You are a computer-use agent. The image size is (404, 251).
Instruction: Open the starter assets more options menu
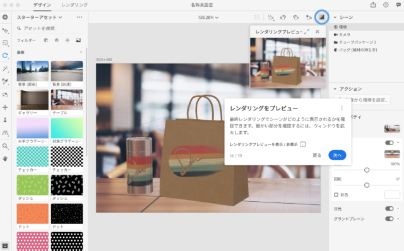(80, 17)
